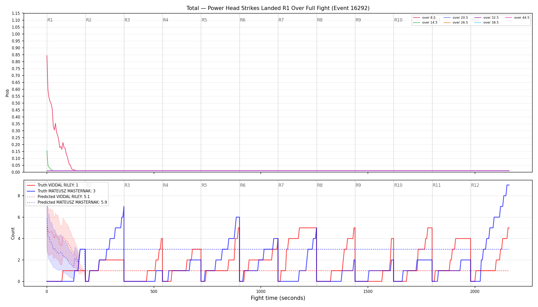Click the 1500 tick on the time axis
The height and width of the screenshot is (307, 538).
pyautogui.click(x=368, y=291)
